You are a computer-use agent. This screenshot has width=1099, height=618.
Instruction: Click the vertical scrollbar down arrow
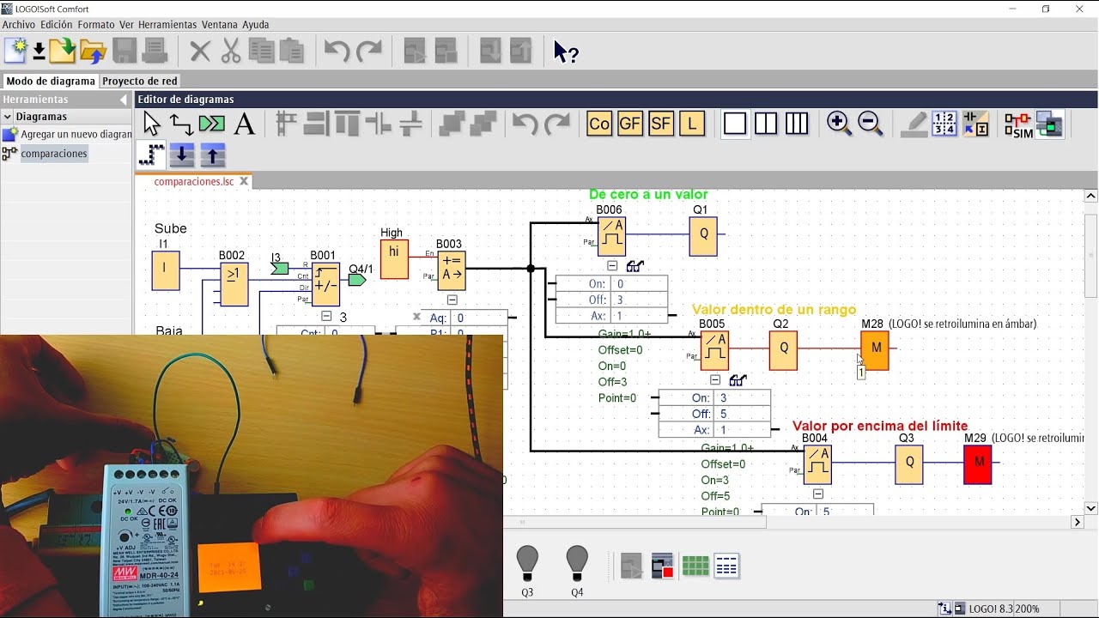click(1090, 508)
